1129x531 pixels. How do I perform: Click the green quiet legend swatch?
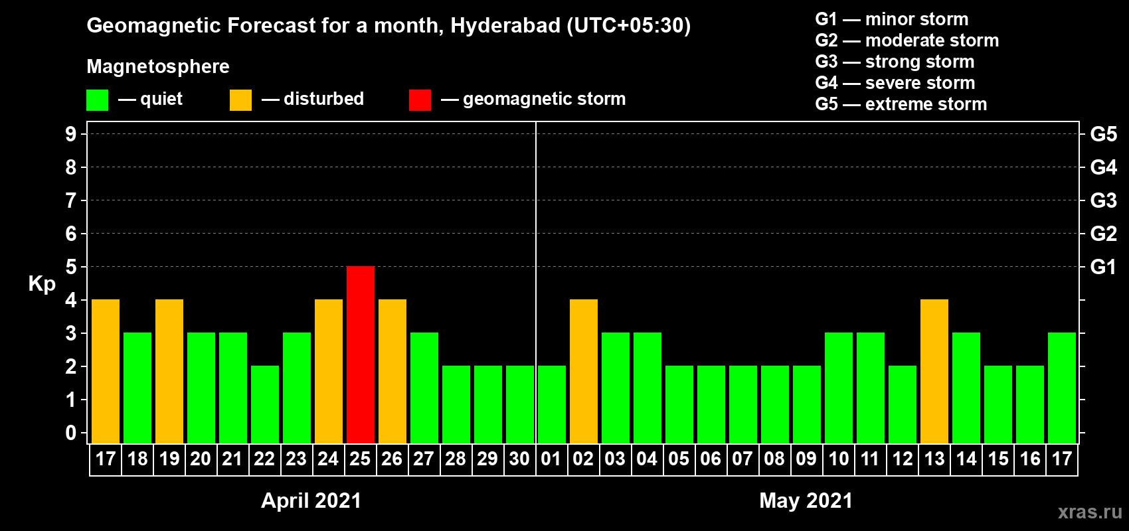[x=98, y=100]
